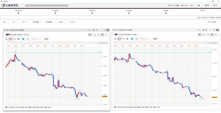Zoom in on the EUR/USD chart
Image resolution: width=221 pixels, height=113 pixels.
95,35
